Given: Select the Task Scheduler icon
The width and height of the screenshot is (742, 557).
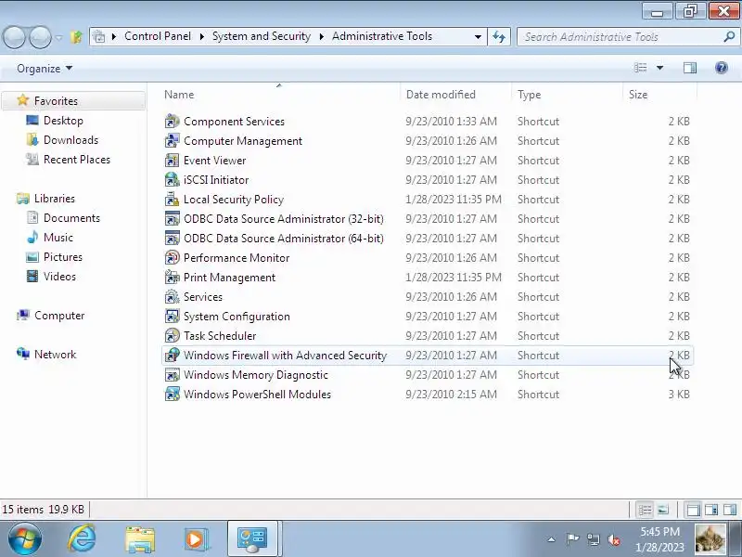Looking at the screenshot, I should [172, 335].
